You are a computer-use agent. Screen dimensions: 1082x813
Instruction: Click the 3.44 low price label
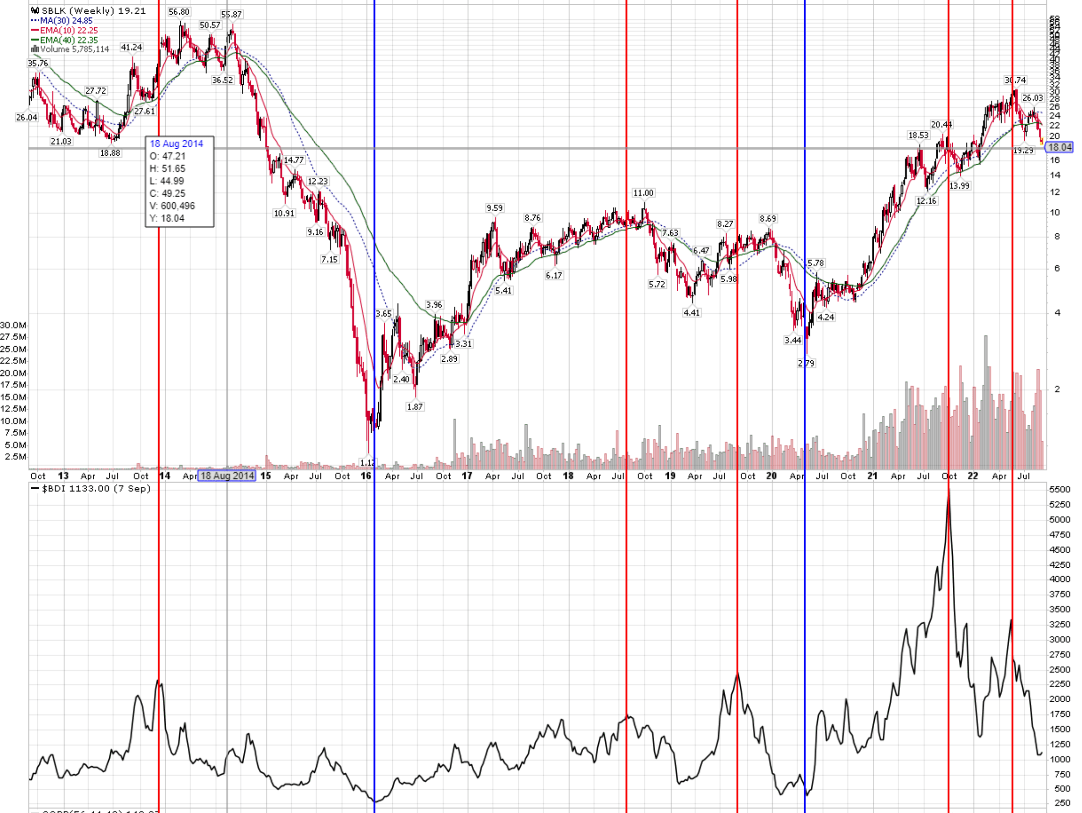(x=793, y=340)
